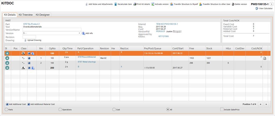Enable the Include SalesPrice checkbox
The width and height of the screenshot is (275, 116).
point(222,110)
